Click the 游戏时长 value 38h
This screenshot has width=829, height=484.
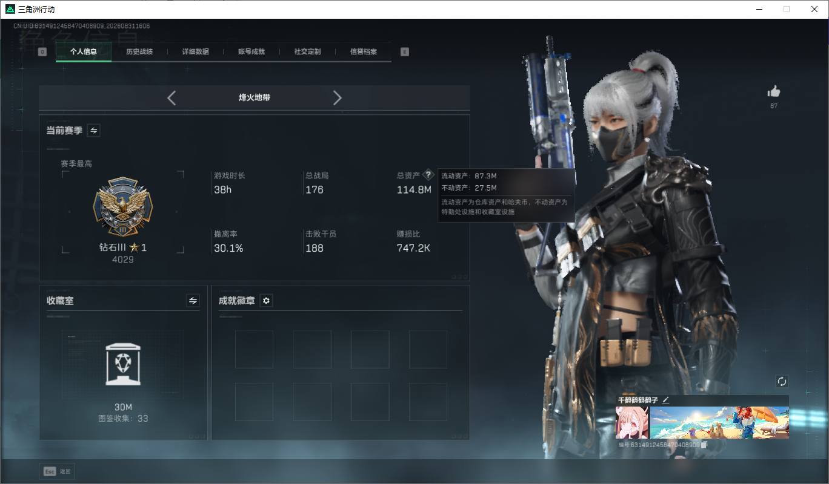coord(223,189)
